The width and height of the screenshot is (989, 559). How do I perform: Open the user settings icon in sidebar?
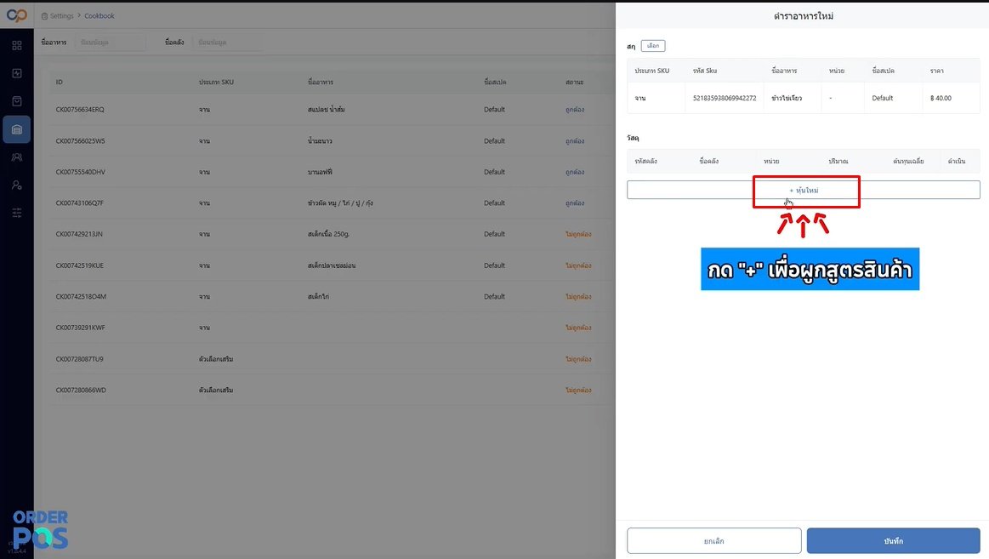pyautogui.click(x=17, y=185)
